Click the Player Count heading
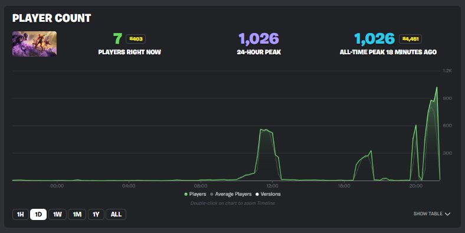The height and width of the screenshot is (233, 465). (51, 18)
